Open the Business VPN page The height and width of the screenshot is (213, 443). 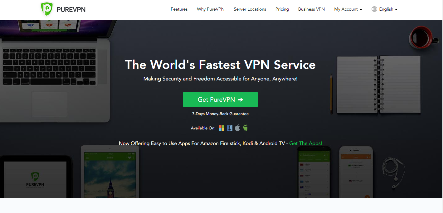click(x=311, y=9)
